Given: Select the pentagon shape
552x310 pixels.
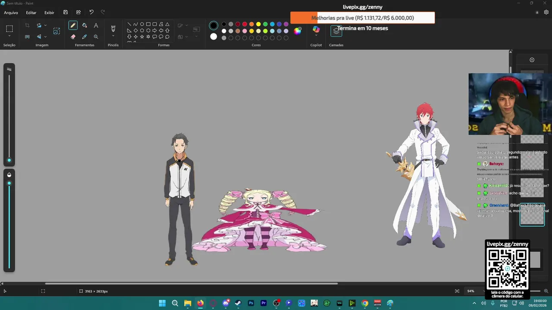Looking at the screenshot, I should 142,31.
